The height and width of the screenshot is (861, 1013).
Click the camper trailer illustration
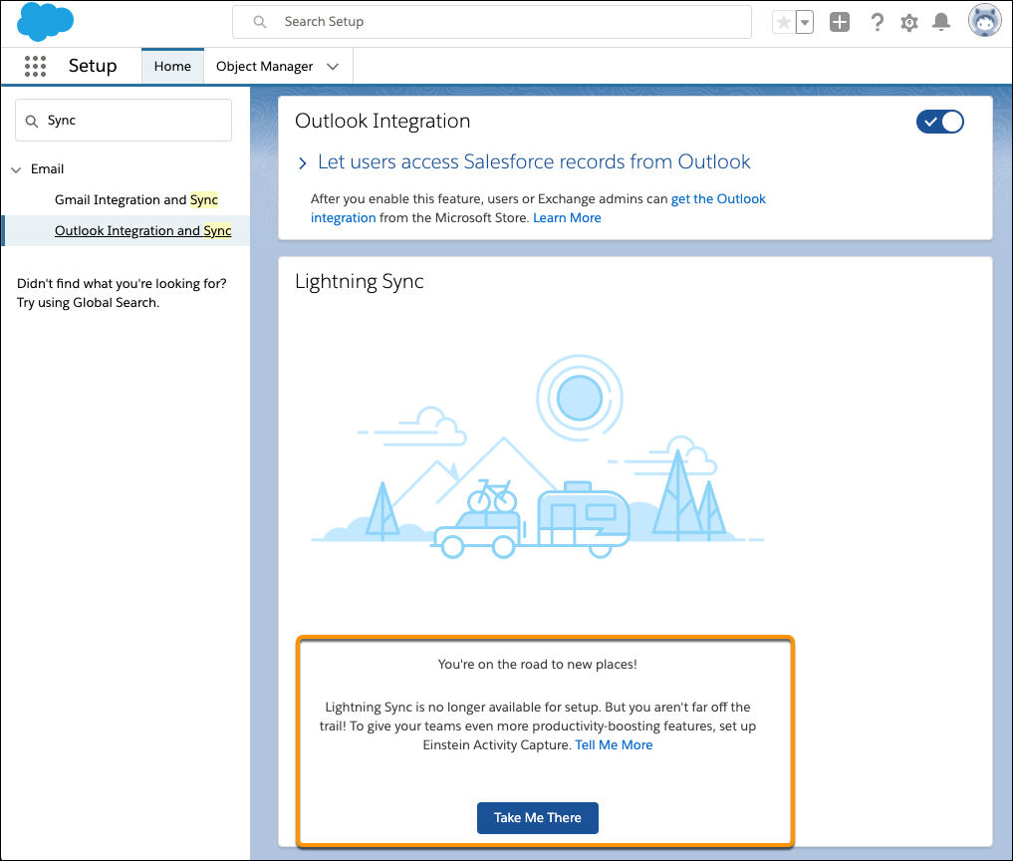pyautogui.click(x=584, y=519)
